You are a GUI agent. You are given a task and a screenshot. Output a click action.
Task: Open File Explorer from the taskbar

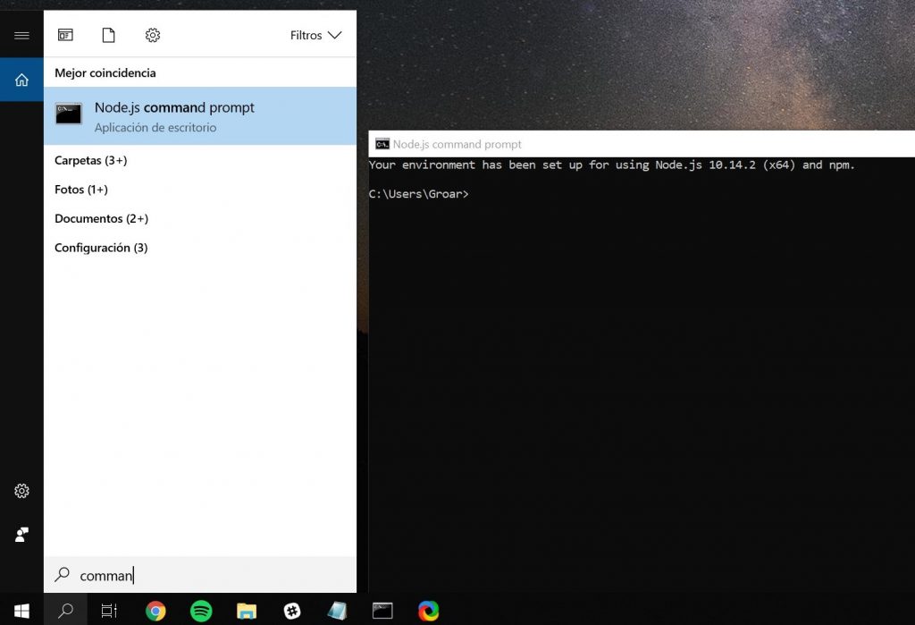[247, 611]
